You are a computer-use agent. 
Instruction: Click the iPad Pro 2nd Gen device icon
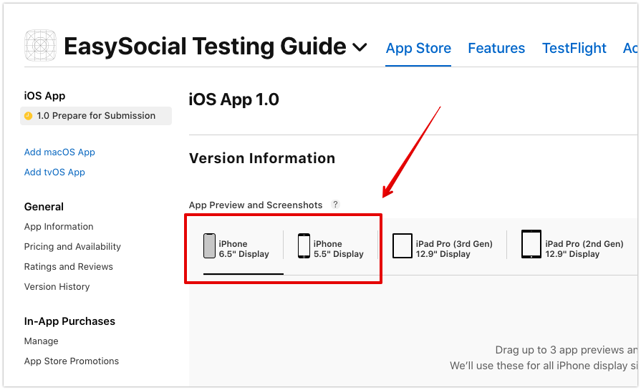pyautogui.click(x=531, y=244)
